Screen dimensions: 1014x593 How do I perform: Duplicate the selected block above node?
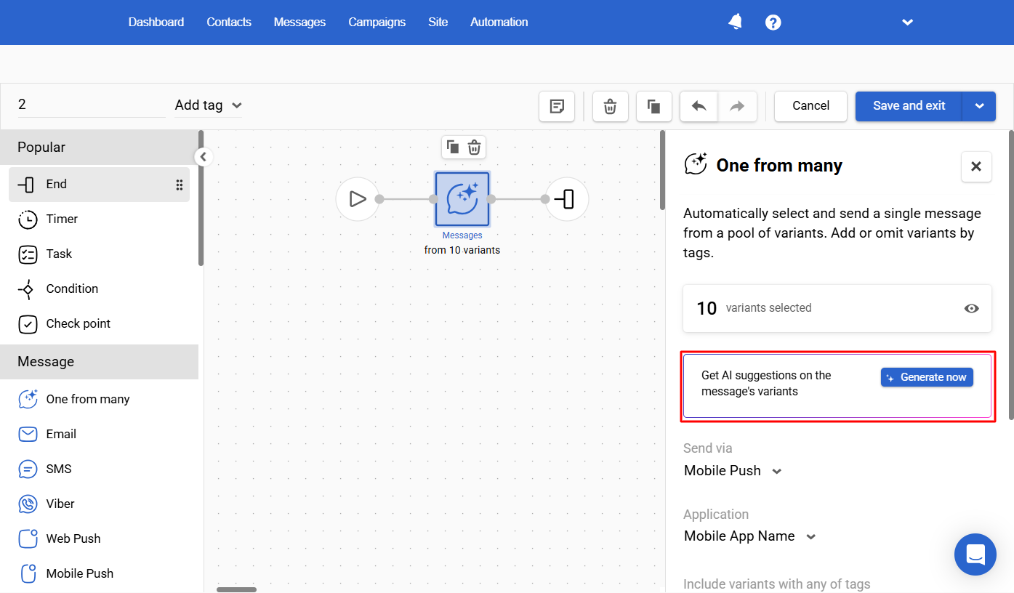[453, 148]
